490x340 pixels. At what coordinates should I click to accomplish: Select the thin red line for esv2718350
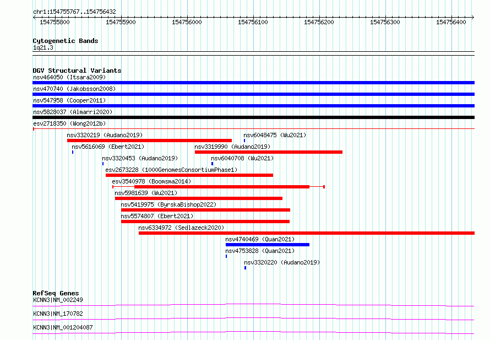tap(253, 129)
